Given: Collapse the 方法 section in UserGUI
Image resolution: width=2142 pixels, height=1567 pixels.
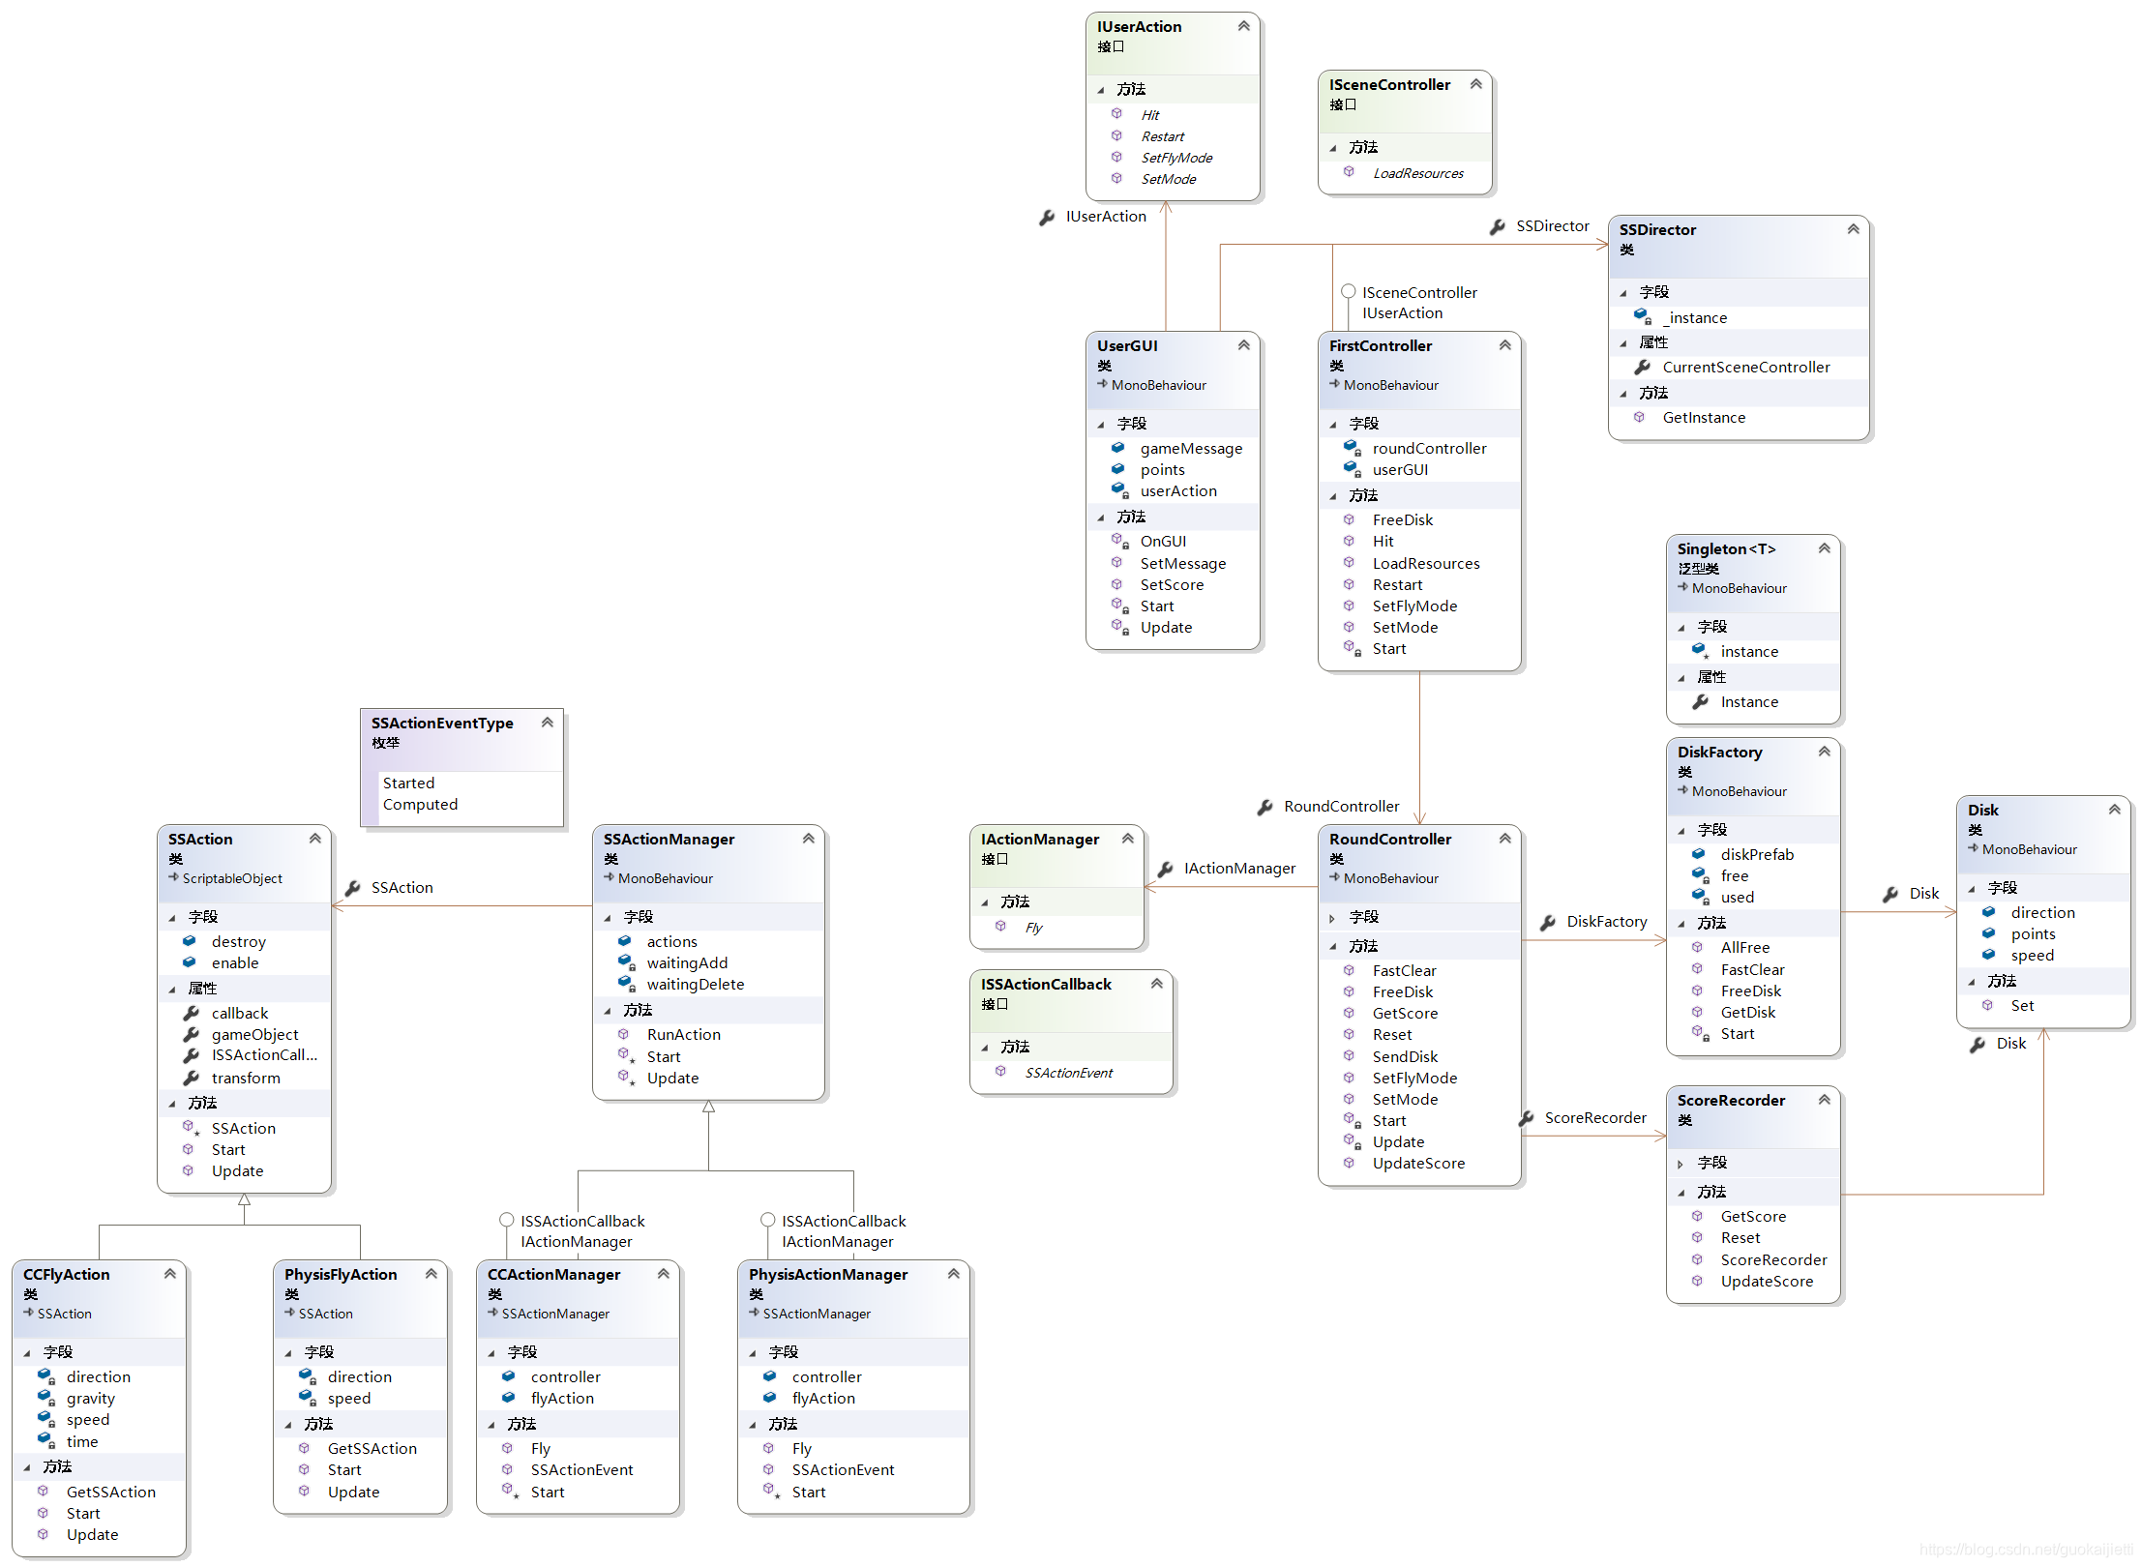Looking at the screenshot, I should pyautogui.click(x=1100, y=517).
